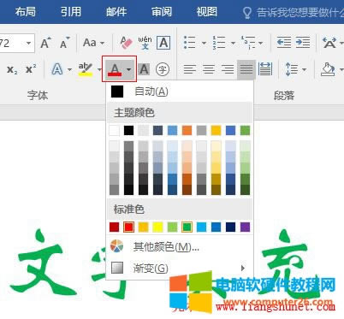This screenshot has width=344, height=319.
Task: Choose 自动(A) automatic font color
Action: pos(180,92)
